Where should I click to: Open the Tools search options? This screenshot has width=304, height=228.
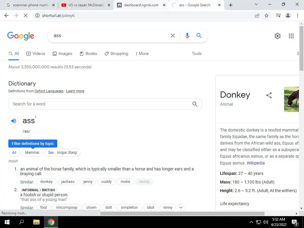click(x=197, y=53)
